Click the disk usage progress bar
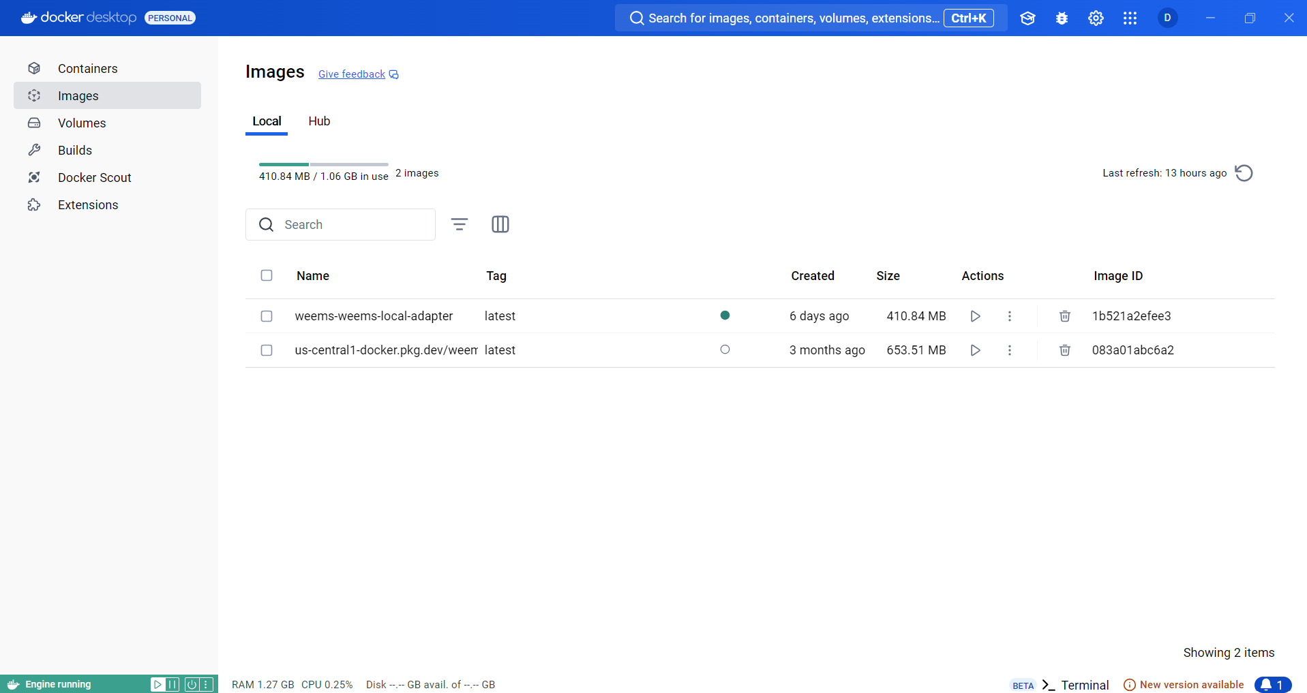1307x693 pixels. click(x=324, y=164)
